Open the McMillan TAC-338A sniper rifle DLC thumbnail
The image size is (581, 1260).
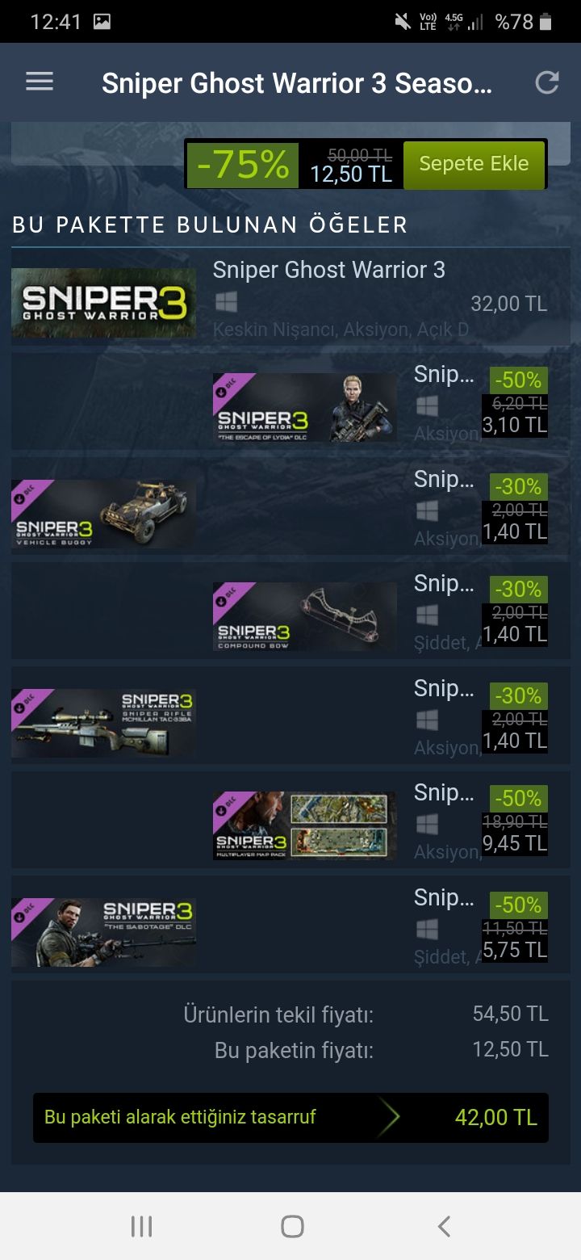coord(103,723)
